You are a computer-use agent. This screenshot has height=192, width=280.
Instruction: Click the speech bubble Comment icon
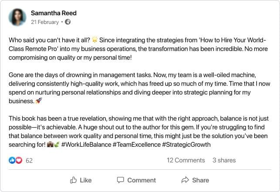pos(120,180)
